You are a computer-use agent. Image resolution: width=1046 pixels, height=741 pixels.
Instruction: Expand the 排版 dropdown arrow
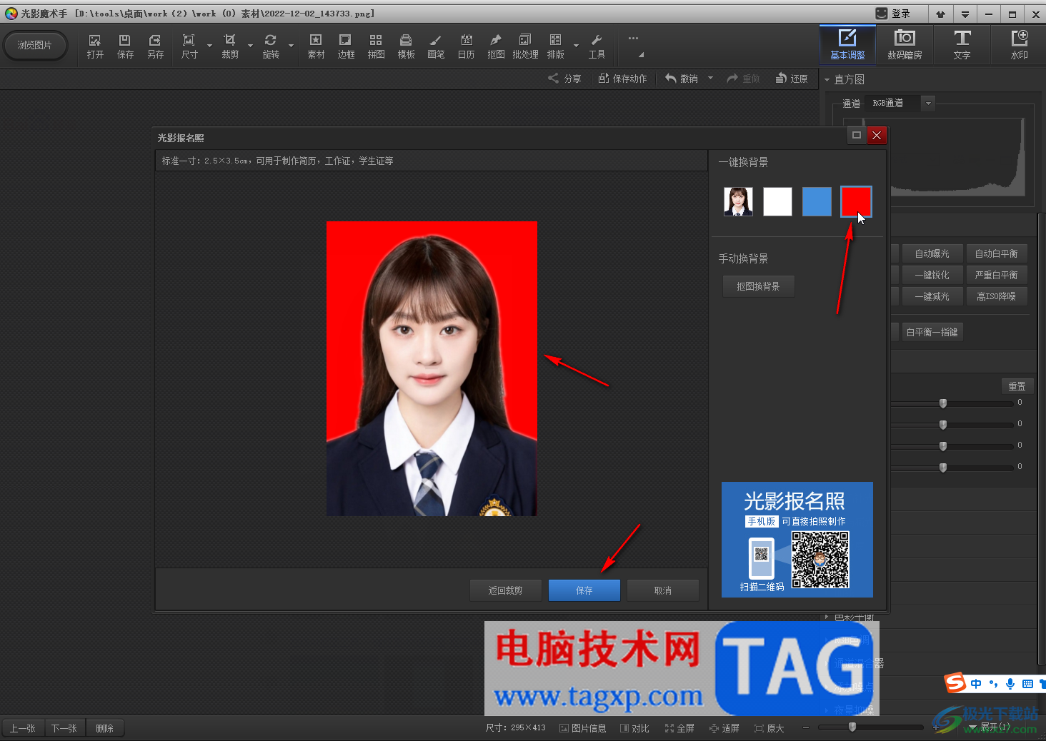576,46
